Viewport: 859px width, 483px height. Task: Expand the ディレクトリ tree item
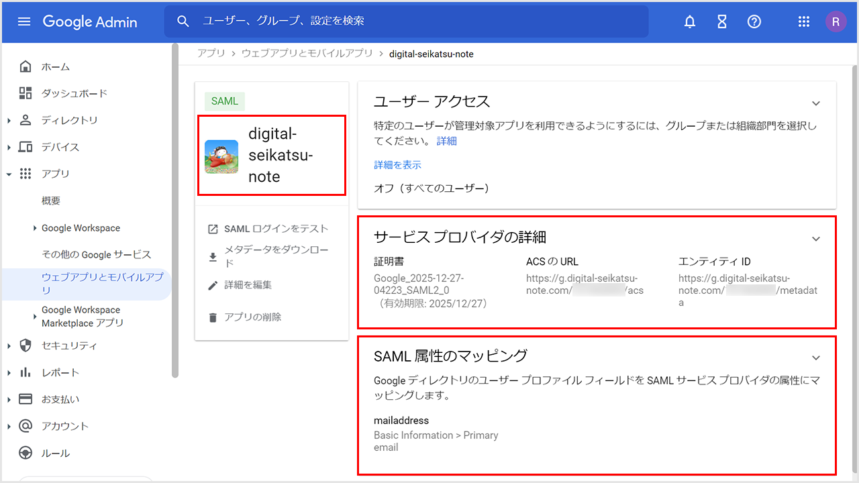click(9, 121)
